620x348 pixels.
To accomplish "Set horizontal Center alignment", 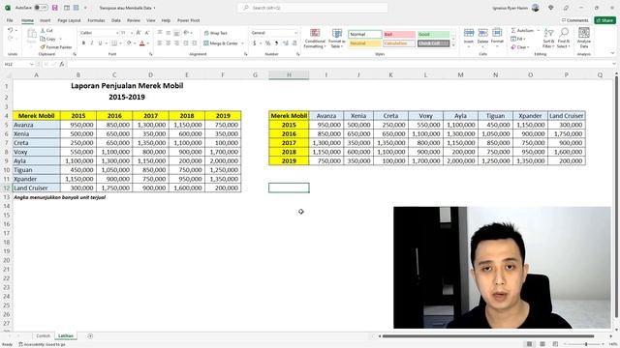I will (x=168, y=43).
